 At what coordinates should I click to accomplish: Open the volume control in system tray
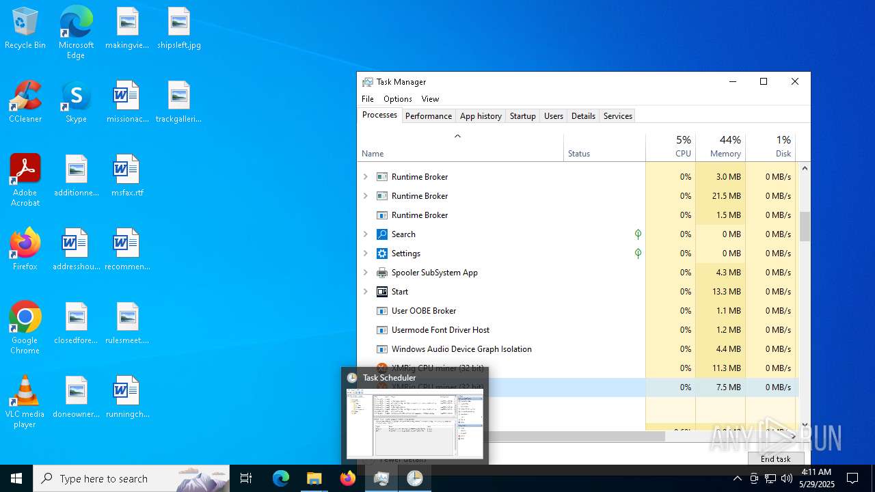coord(787,478)
